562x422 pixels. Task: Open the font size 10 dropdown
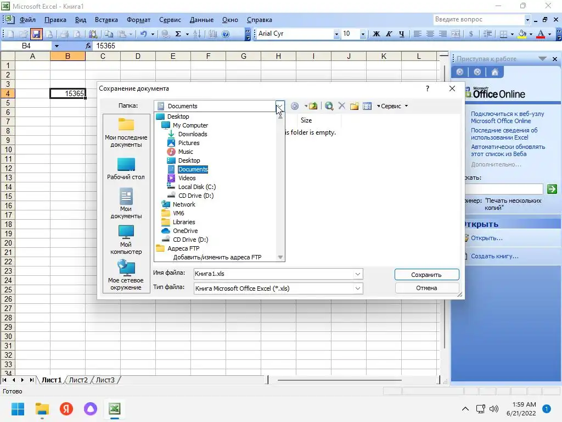tap(363, 34)
